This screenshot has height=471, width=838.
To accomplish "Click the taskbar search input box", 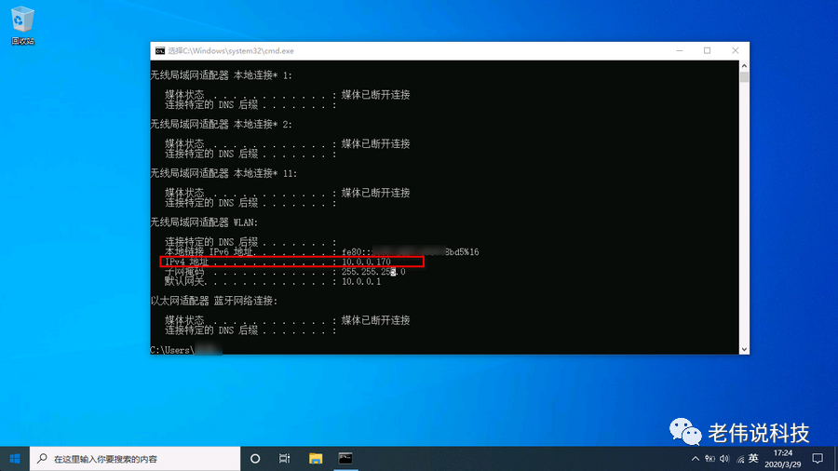I will 135,459.
